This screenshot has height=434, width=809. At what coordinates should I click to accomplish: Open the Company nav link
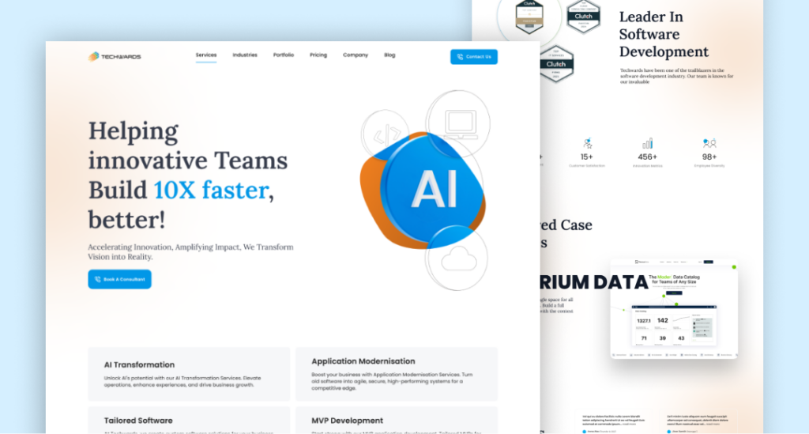pos(356,55)
